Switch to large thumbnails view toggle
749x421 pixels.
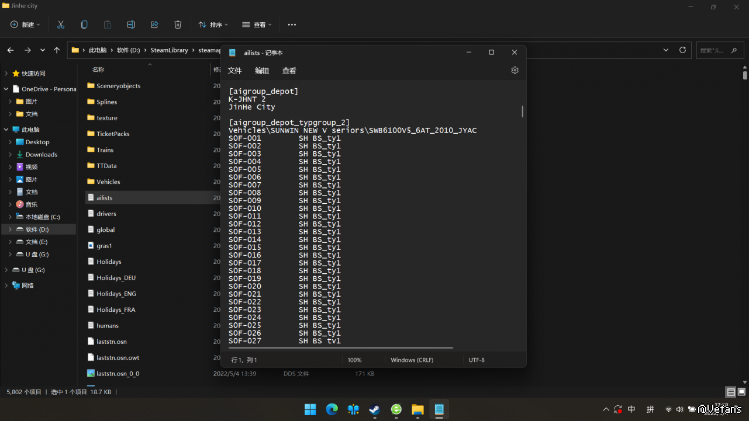tap(741, 392)
